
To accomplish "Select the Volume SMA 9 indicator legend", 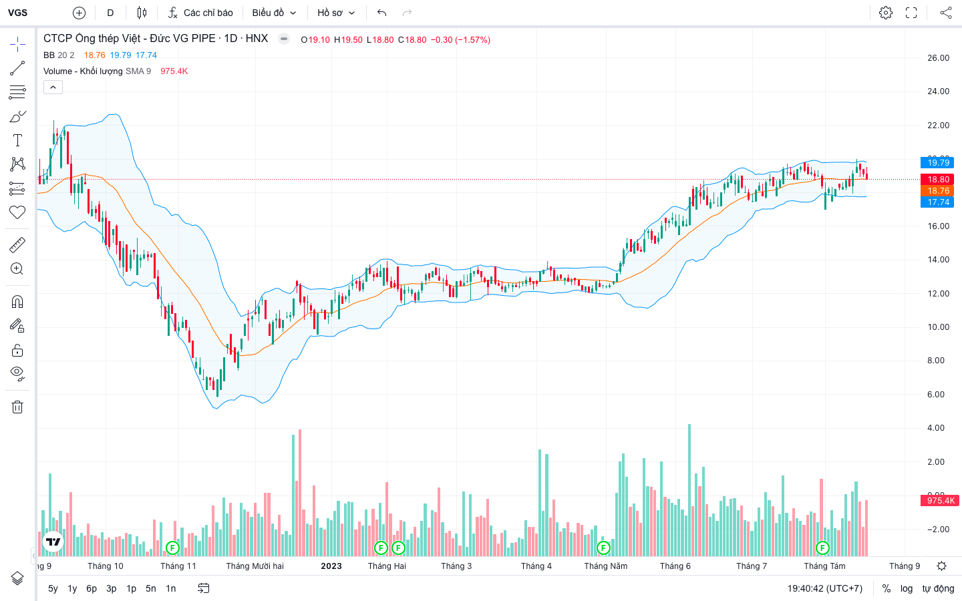I will point(98,71).
